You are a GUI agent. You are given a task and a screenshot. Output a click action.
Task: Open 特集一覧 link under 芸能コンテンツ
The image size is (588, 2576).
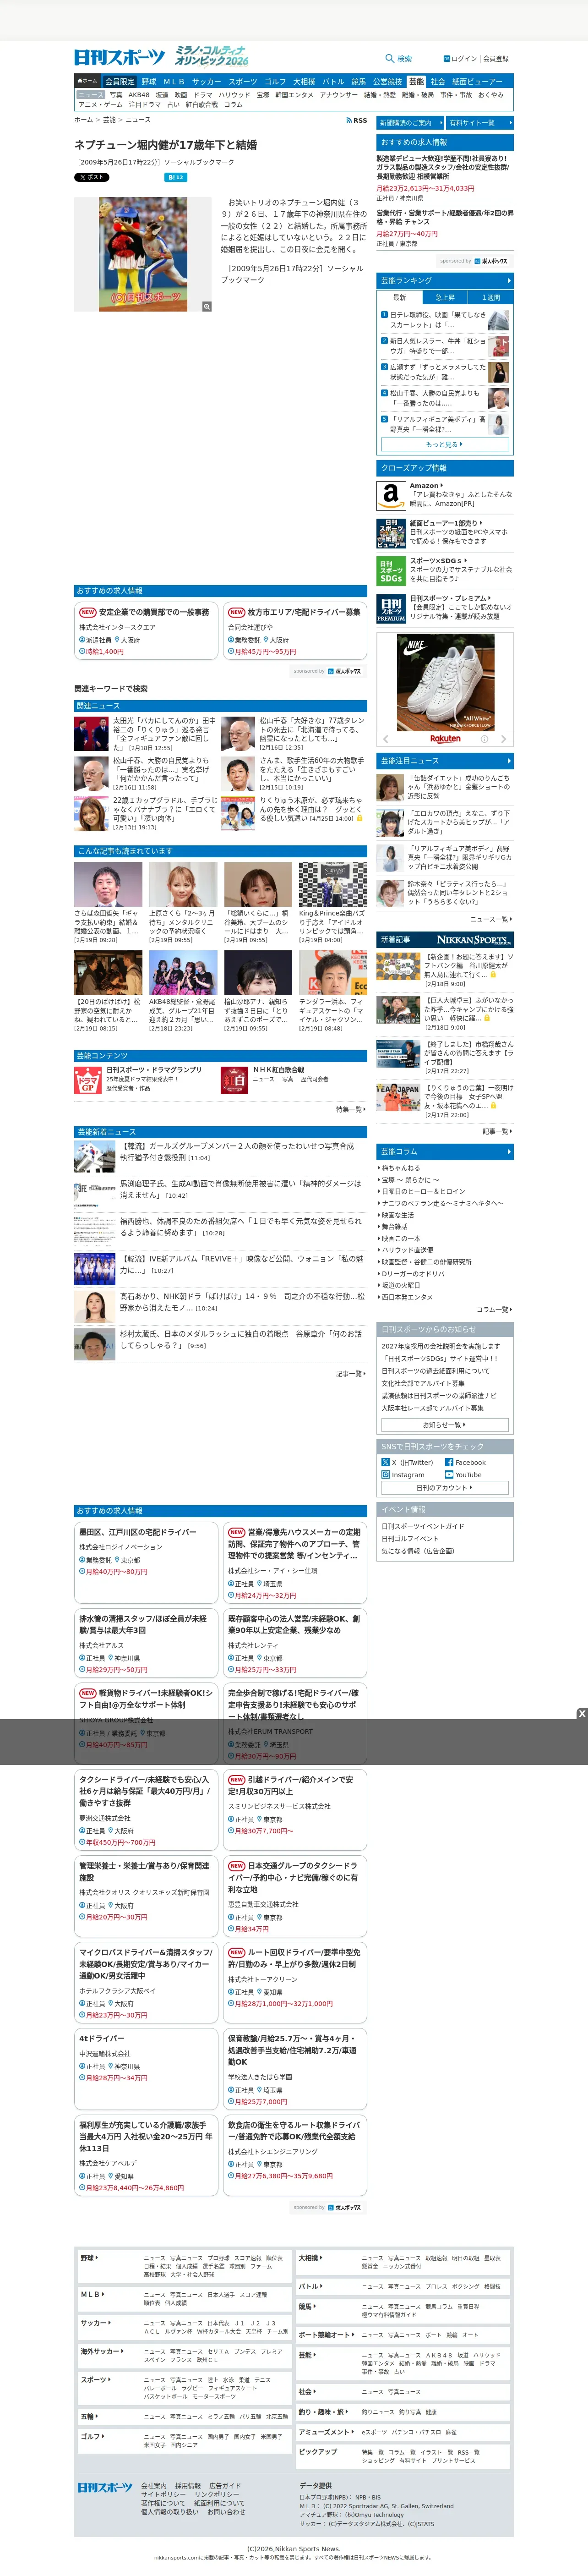(350, 1109)
